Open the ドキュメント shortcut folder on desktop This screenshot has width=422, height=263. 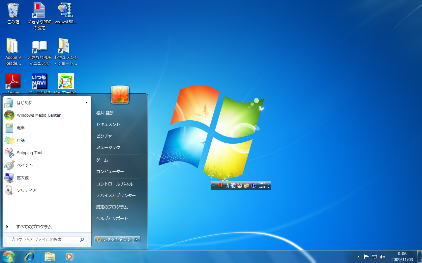click(x=64, y=46)
